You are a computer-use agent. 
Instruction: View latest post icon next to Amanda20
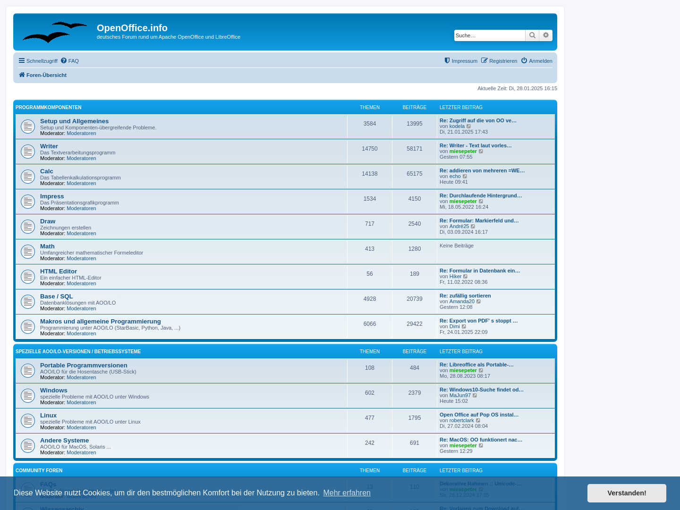479,301
